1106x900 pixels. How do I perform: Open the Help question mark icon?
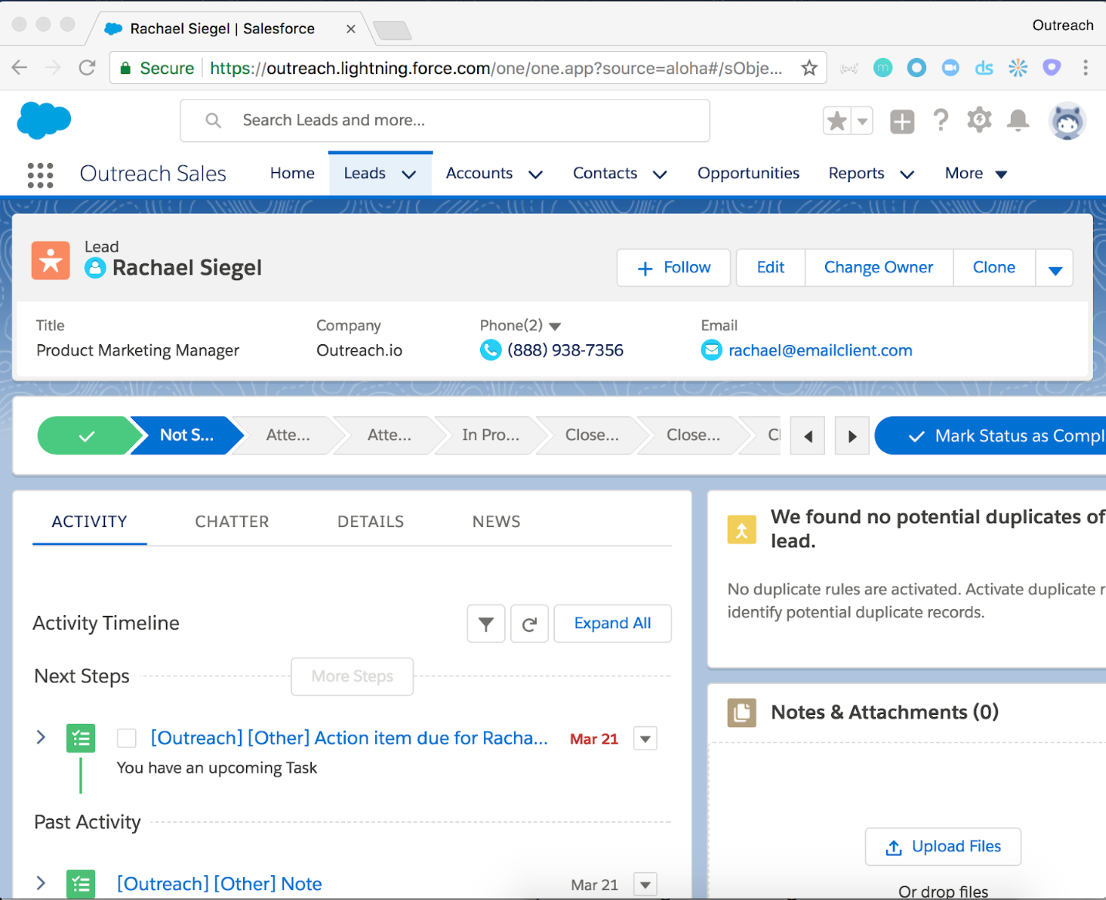[940, 120]
